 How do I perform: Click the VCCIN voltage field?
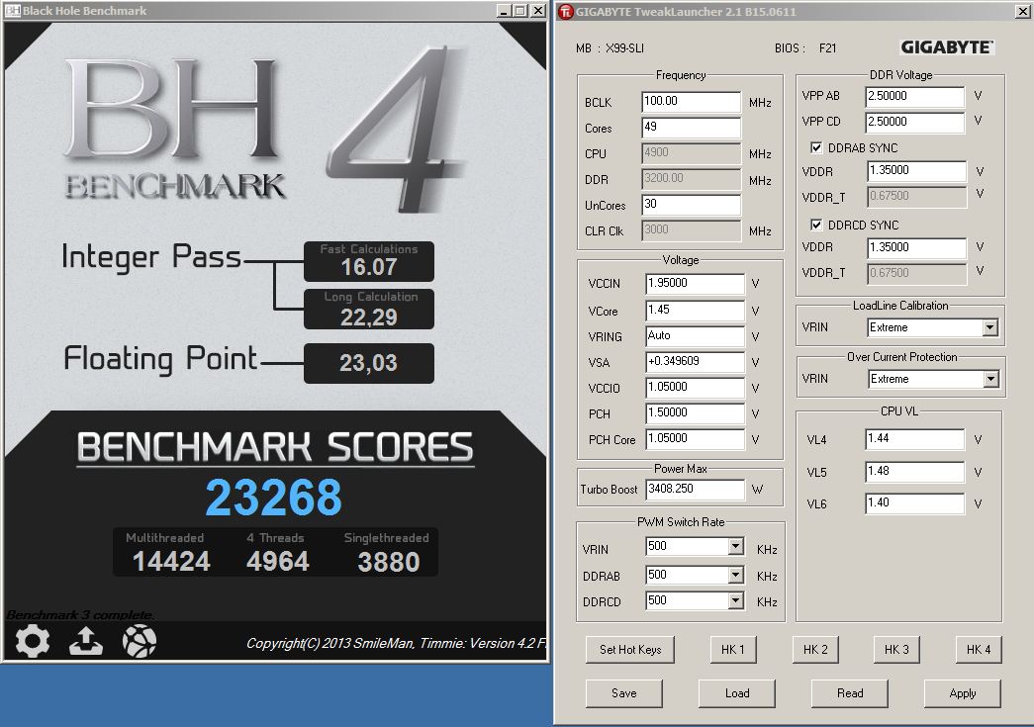695,284
